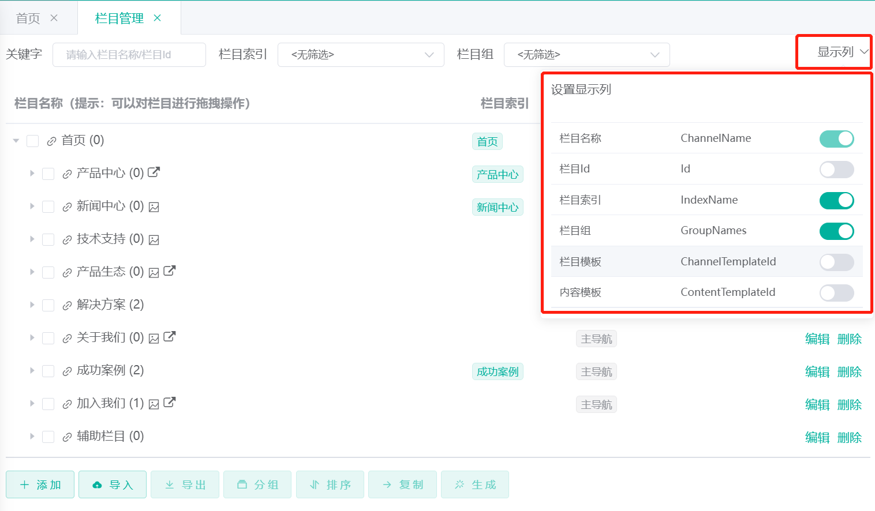Click external link icon beside 产品生态

point(169,270)
